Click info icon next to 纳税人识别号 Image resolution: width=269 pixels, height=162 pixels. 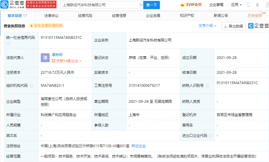pyautogui.click(x=207, y=85)
